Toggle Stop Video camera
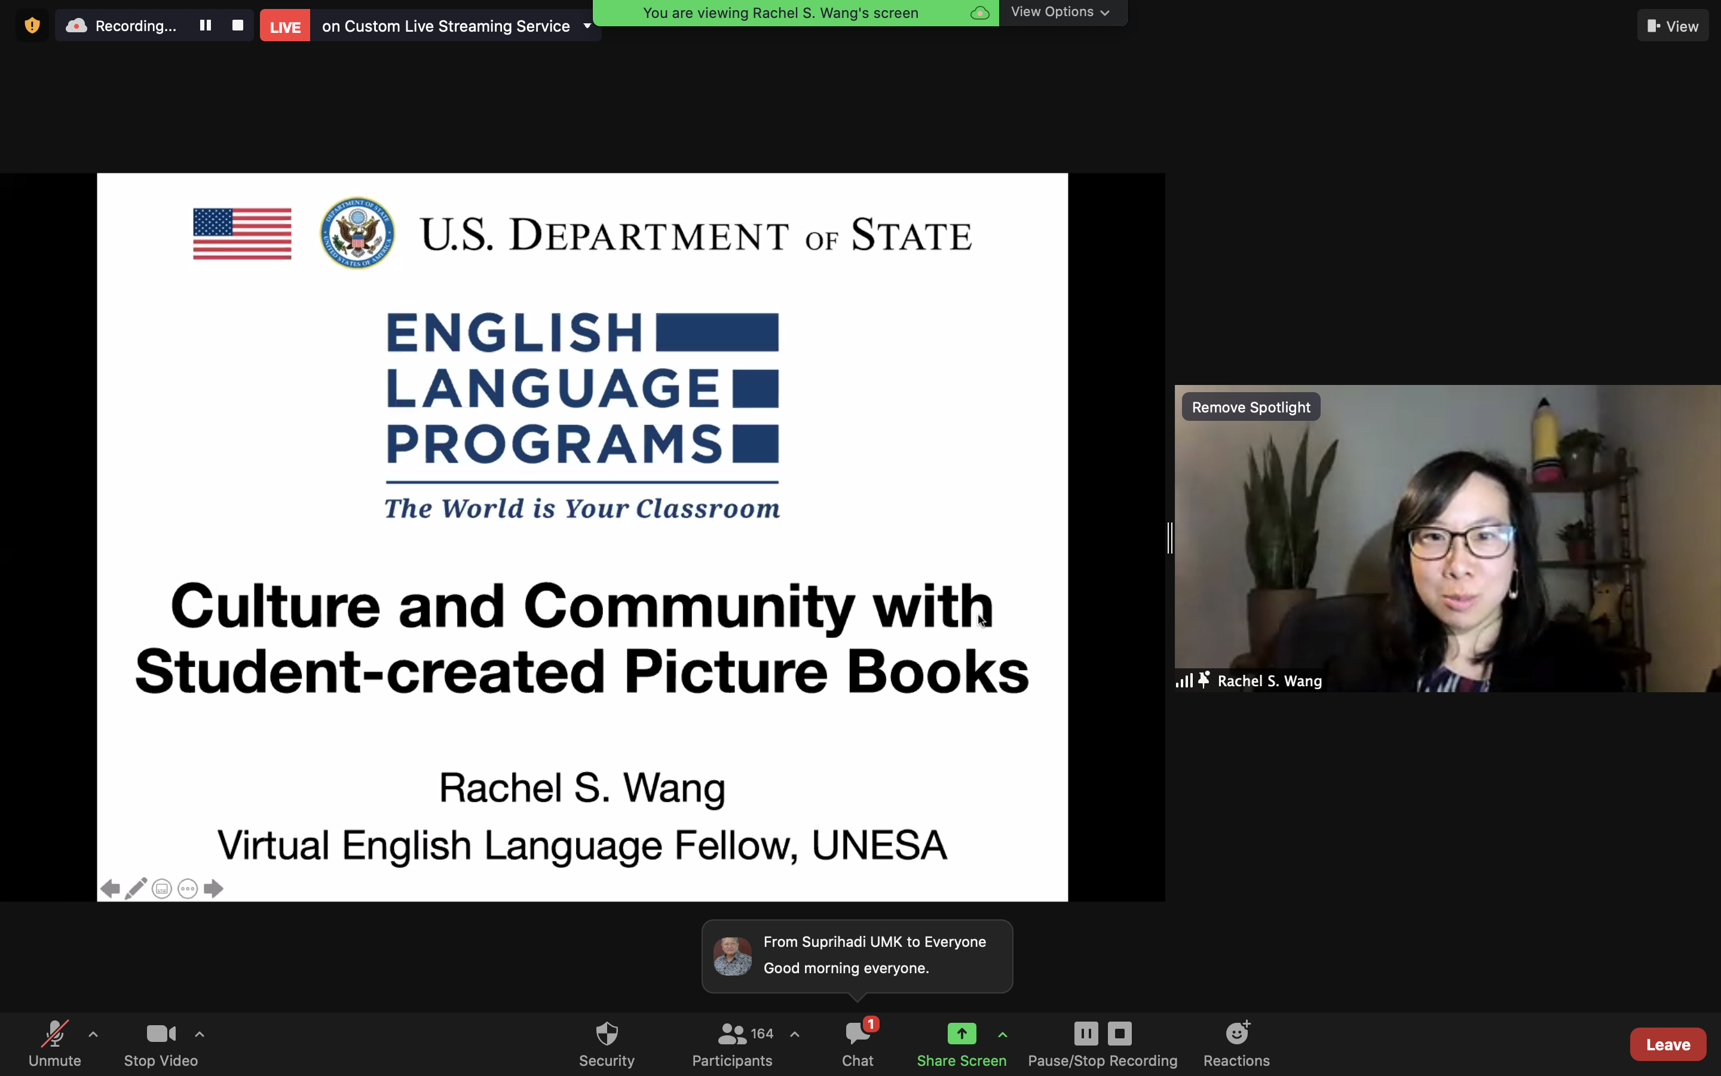 point(161,1043)
